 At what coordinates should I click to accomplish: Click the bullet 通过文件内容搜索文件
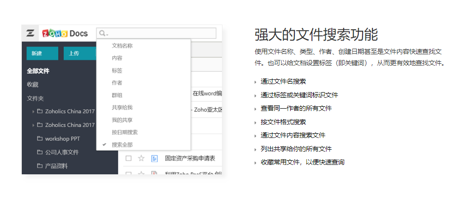[x=293, y=135]
